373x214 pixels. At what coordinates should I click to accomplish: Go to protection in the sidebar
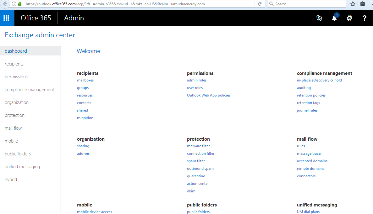[x=14, y=115]
